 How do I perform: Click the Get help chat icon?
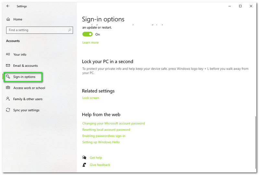(x=84, y=158)
